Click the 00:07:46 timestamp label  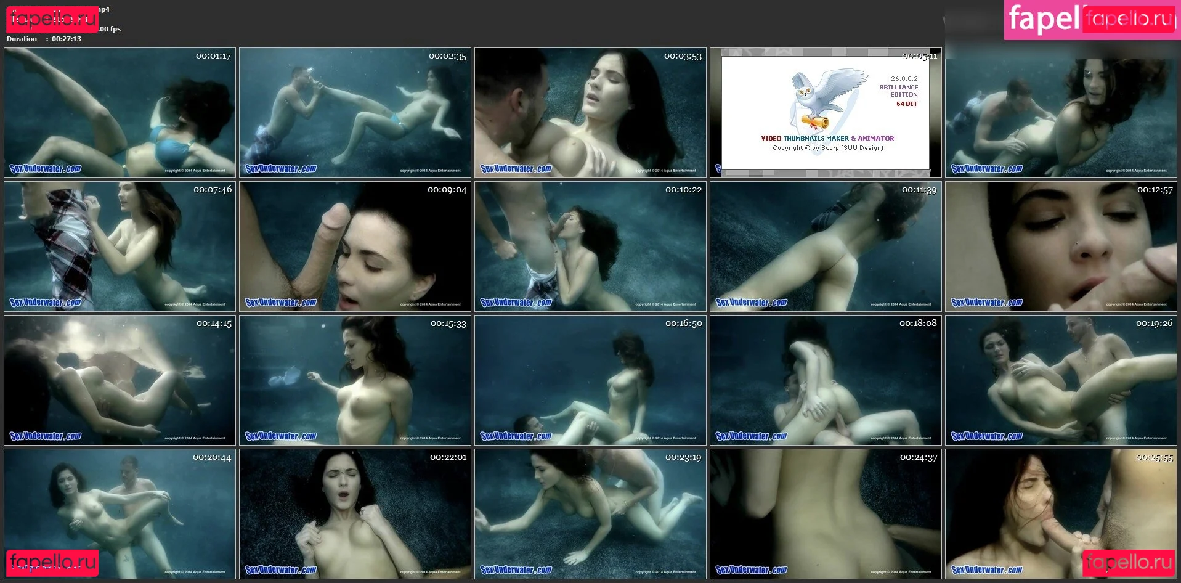[x=213, y=190]
